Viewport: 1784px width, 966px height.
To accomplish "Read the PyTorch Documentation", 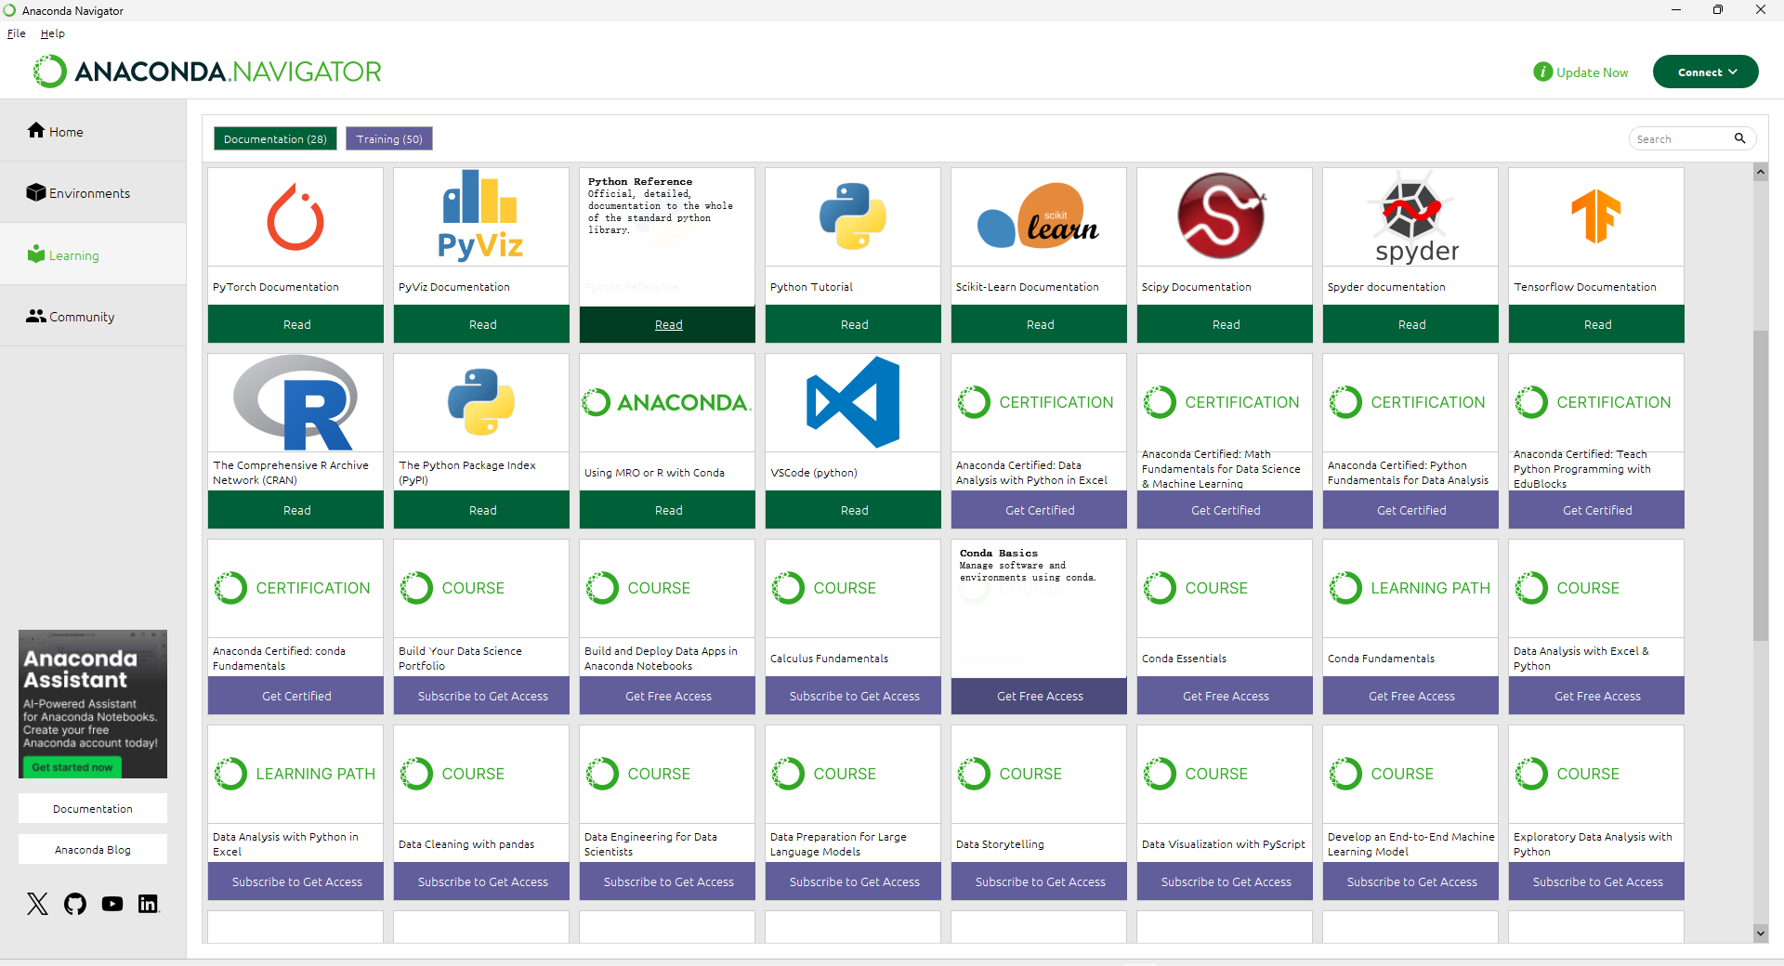I will point(295,324).
